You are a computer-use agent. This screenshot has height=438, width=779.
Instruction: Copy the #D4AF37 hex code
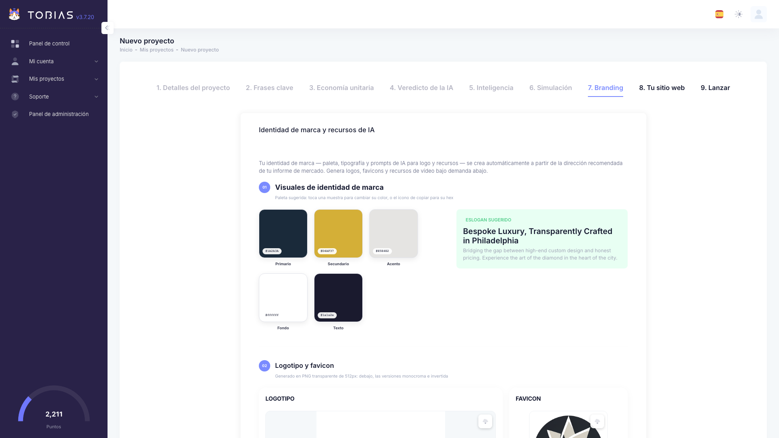pos(327,251)
